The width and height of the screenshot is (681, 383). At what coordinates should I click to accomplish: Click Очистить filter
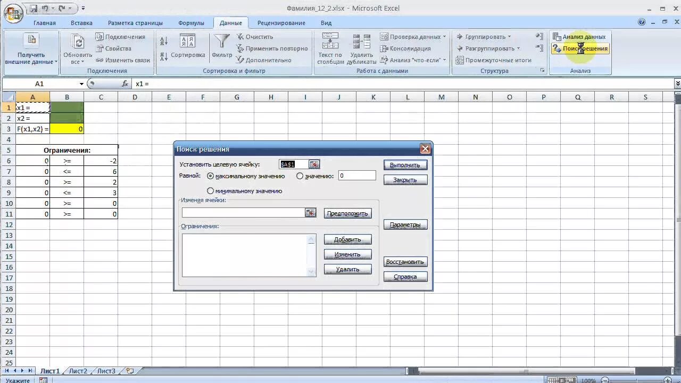coord(254,37)
